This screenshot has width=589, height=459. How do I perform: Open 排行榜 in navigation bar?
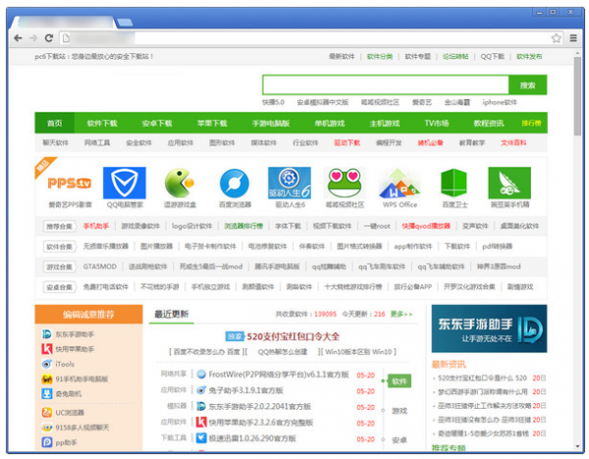[x=531, y=124]
